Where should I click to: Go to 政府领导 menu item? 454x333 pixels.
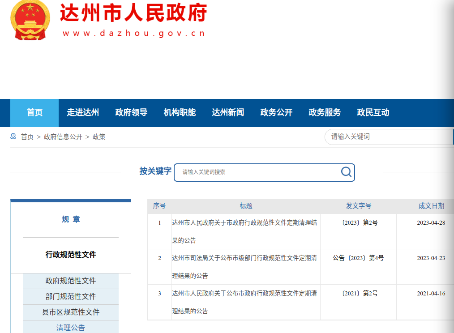coord(131,113)
